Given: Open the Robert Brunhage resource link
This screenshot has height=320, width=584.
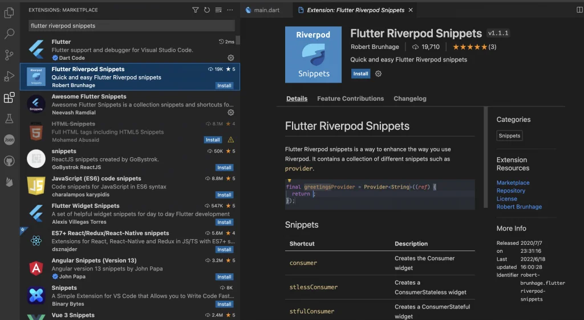Looking at the screenshot, I should point(519,207).
